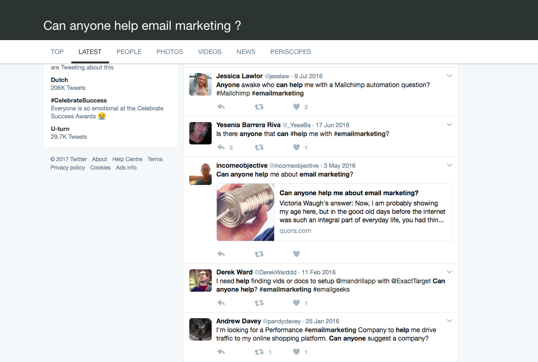Retweet Yesenia Barrera Riva's tweet
The image size is (538, 362).
point(259,147)
